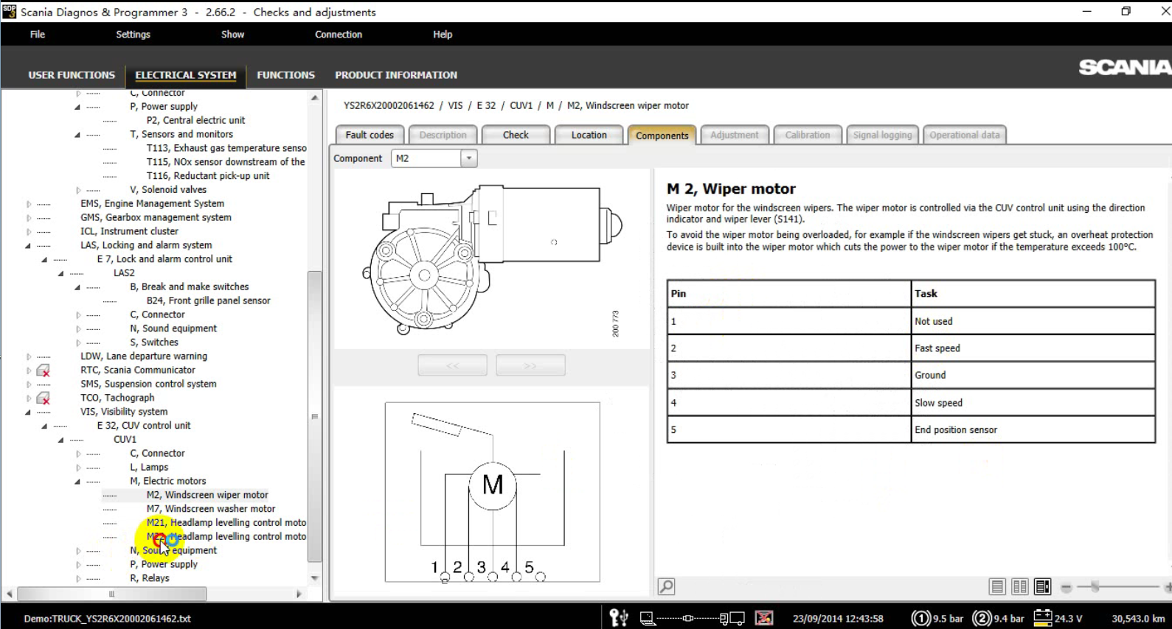Image resolution: width=1172 pixels, height=629 pixels.
Task: Collapse the VIS, Visibility system node
Action: click(x=28, y=412)
